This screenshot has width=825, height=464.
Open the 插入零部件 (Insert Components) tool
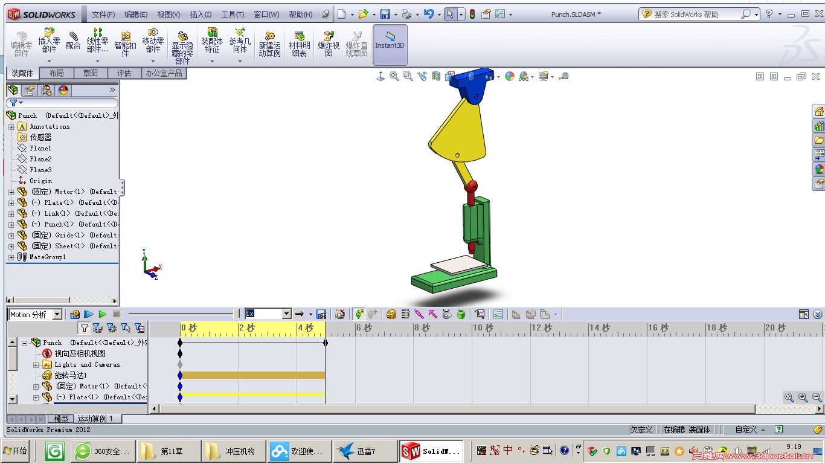tap(49, 42)
